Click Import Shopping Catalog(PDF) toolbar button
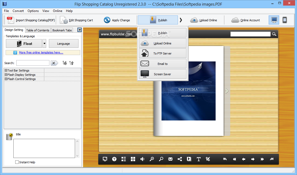297x175 pixels. point(31,20)
